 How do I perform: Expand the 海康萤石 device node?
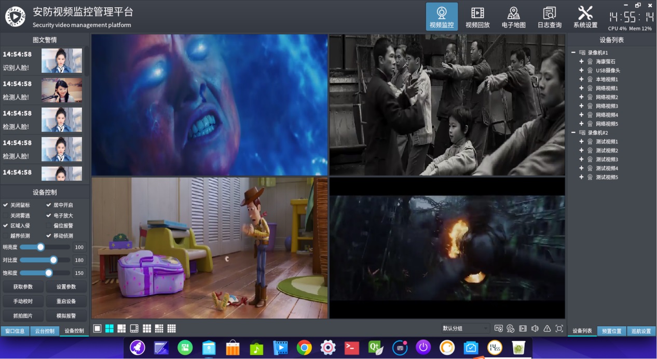click(581, 61)
